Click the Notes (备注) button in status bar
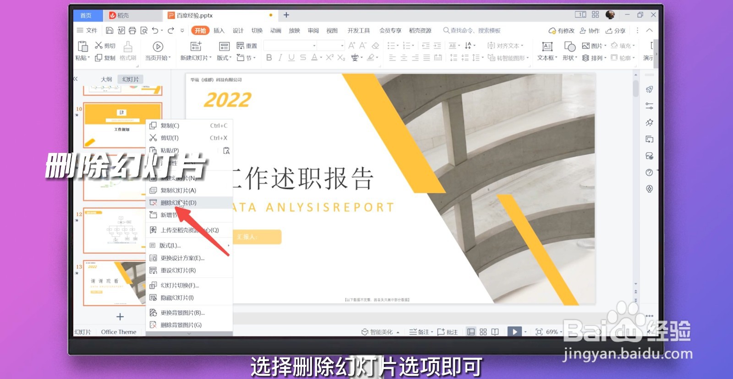This screenshot has height=379, width=733. click(x=421, y=332)
